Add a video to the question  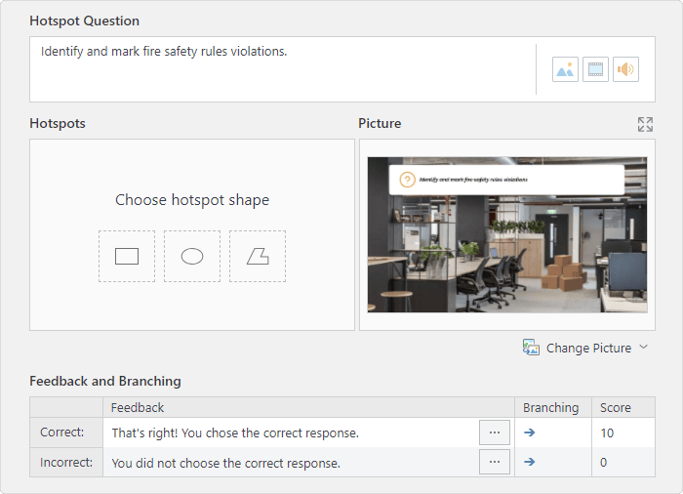click(595, 69)
